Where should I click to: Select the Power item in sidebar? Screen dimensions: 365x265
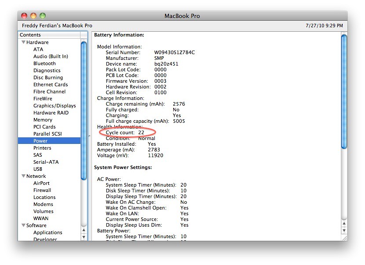49,141
